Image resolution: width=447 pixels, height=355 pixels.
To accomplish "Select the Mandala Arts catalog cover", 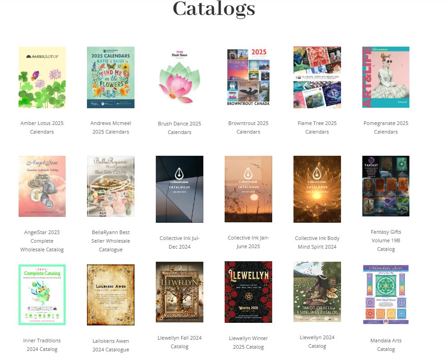I will (386, 295).
